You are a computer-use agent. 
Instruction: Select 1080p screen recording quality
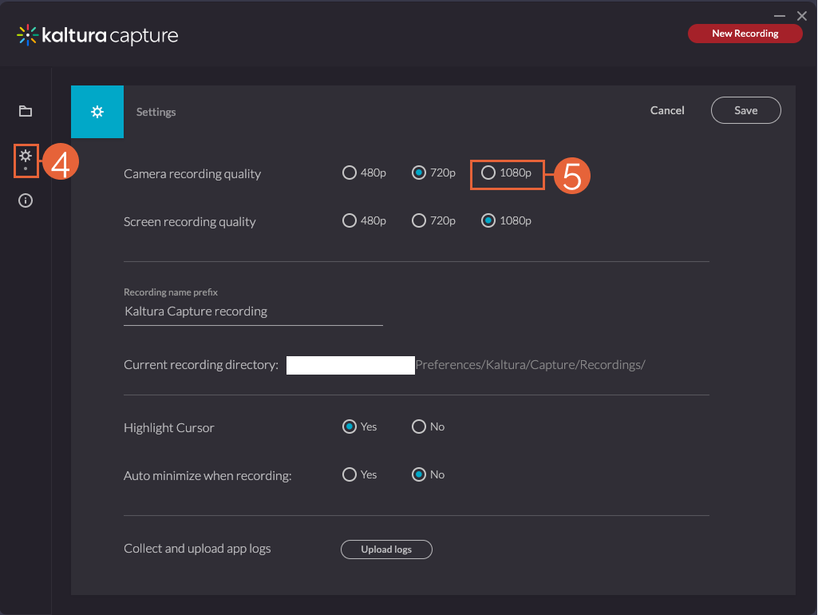coord(488,220)
